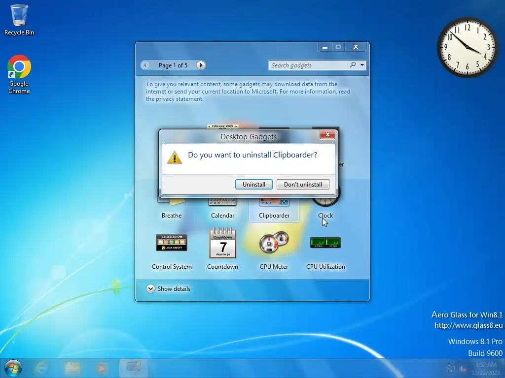The image size is (505, 378).
Task: Click the taskbar date and time
Action: pyautogui.click(x=486, y=369)
